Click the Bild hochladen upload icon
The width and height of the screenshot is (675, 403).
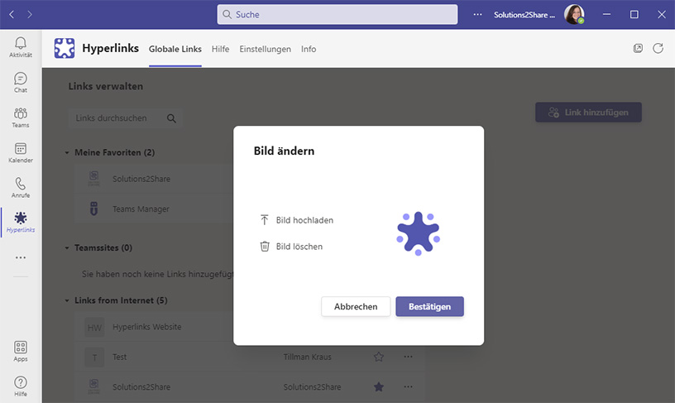pos(265,220)
